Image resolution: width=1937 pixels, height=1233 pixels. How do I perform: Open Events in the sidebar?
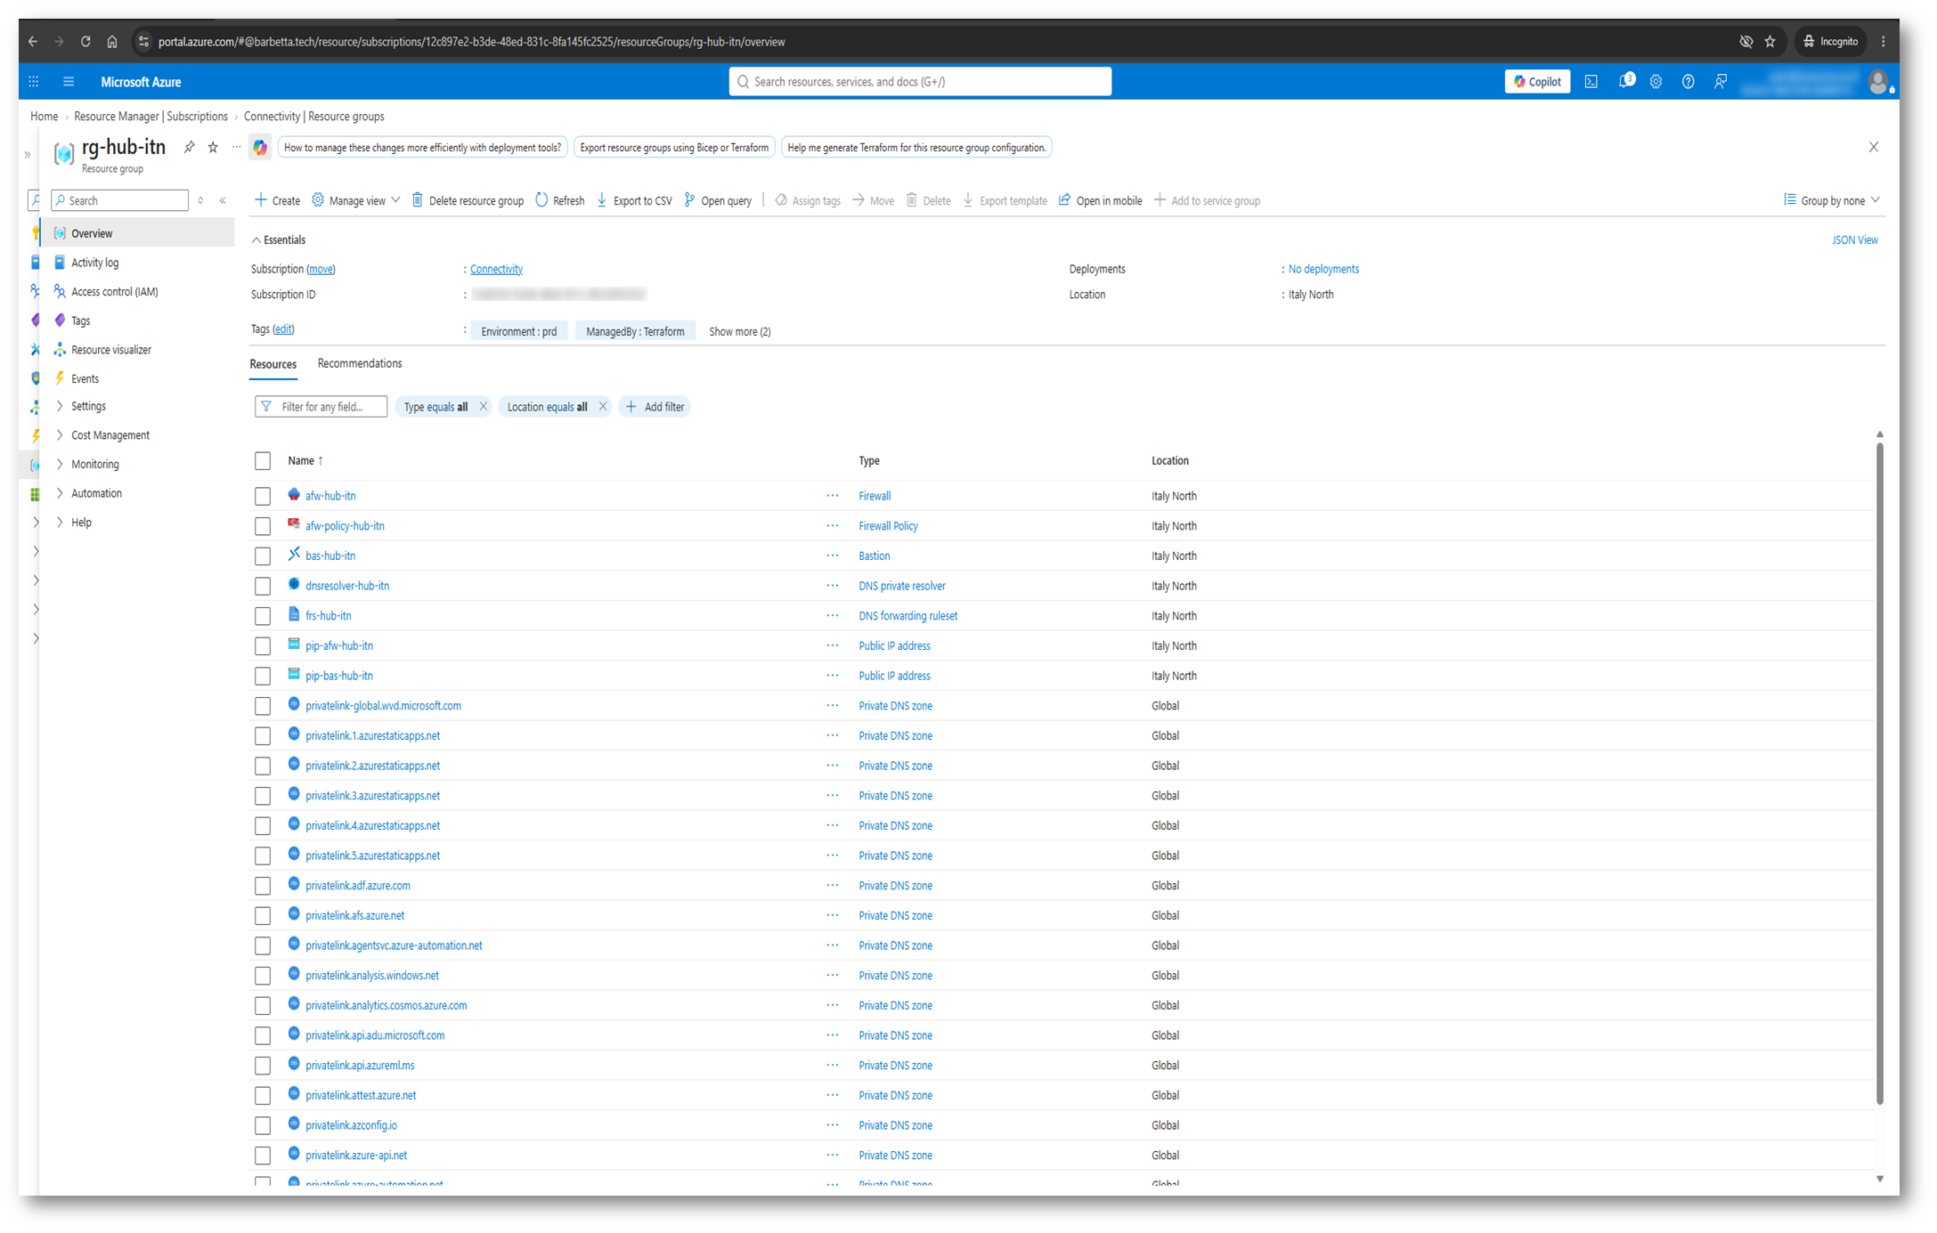coord(85,379)
